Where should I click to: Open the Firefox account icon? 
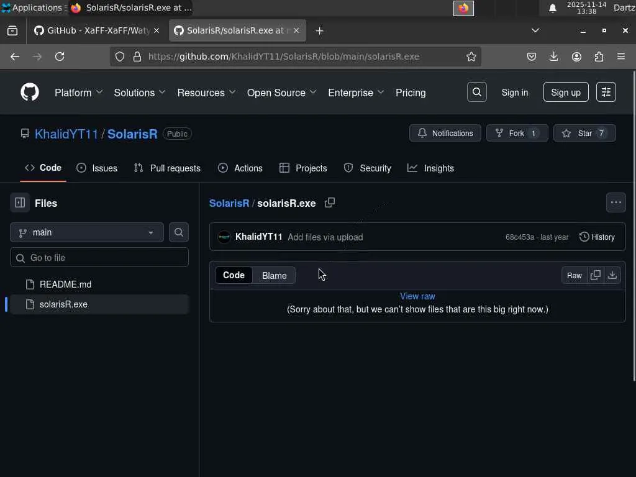coord(576,57)
